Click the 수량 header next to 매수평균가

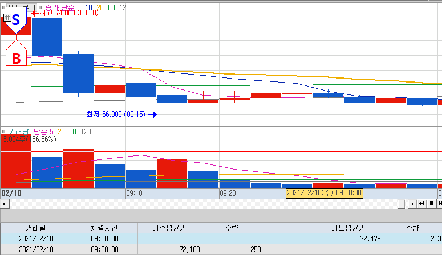232,228
